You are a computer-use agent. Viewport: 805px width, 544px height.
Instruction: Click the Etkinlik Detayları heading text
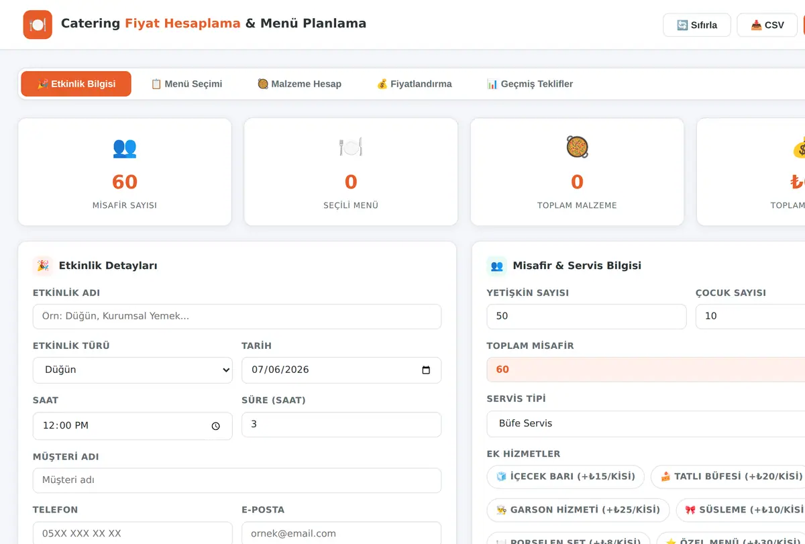pyautogui.click(x=108, y=266)
